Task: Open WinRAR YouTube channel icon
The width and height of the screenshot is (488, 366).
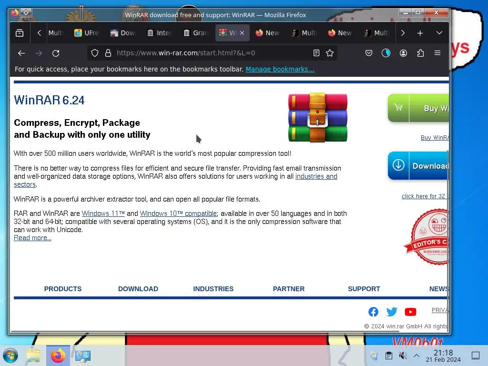Action: pyautogui.click(x=410, y=312)
